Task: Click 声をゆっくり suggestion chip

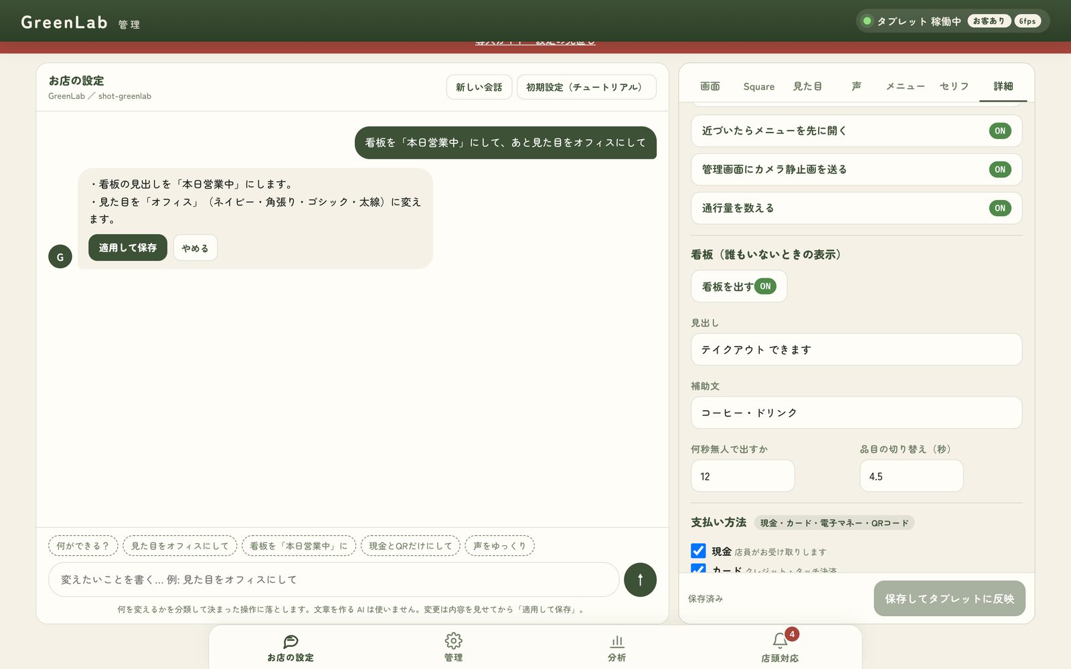Action: click(499, 546)
